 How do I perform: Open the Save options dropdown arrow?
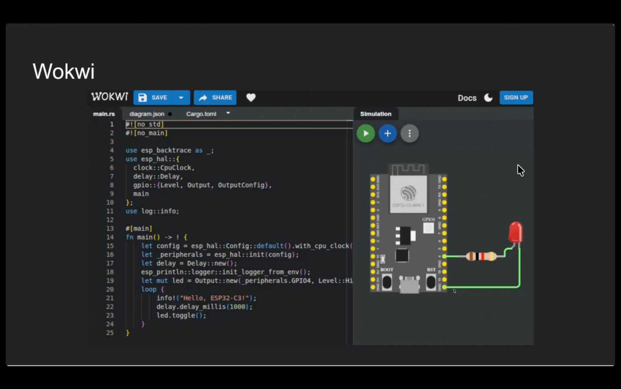pyautogui.click(x=181, y=98)
